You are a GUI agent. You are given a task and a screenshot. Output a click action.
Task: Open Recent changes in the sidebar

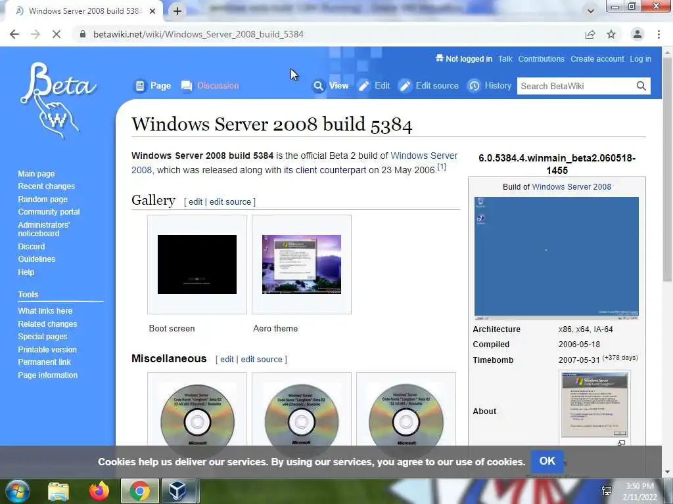47,186
